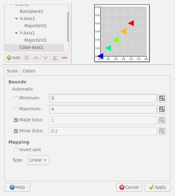Image resolution: width=175 pixels, height=196 pixels.
Task: Click the red minus remove icon
Action: (64, 58)
